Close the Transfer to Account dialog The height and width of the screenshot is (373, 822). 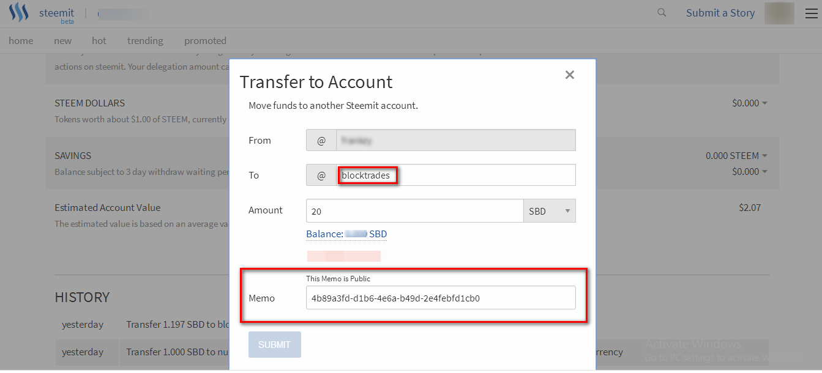tap(570, 75)
